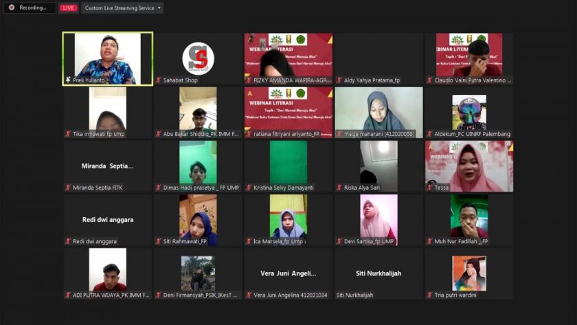577x325 pixels.
Task: Click muted mic icon beside Kristina Selvy Damayanti
Action: [249, 188]
